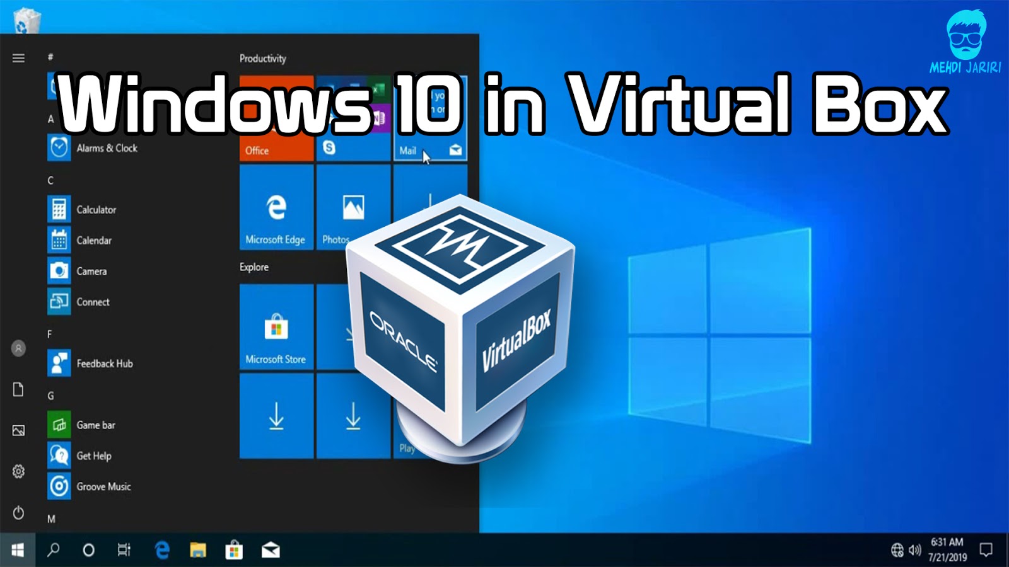Open Settings gear in Start sidebar
The image size is (1009, 567).
click(x=18, y=471)
